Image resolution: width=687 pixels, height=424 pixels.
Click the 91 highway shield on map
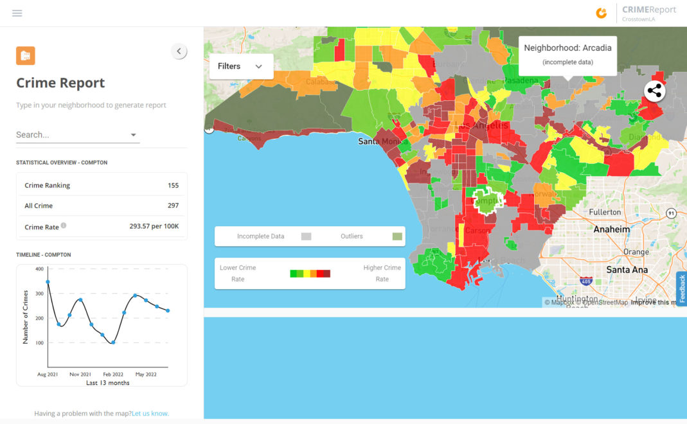click(670, 213)
